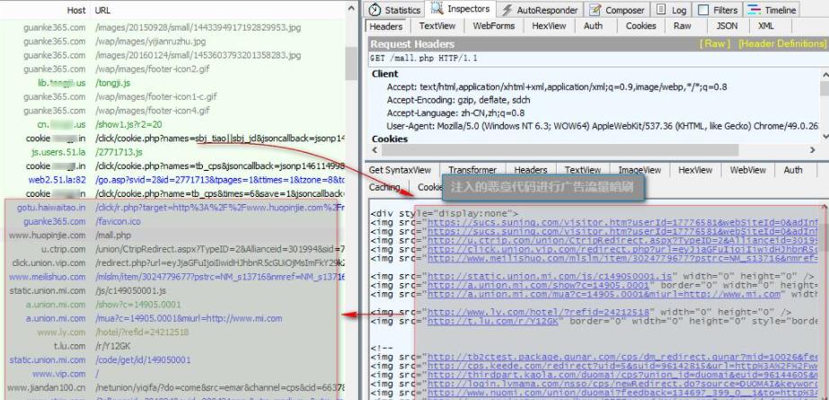Switch to the request WebForms tab
This screenshot has width=829, height=400.
(493, 26)
